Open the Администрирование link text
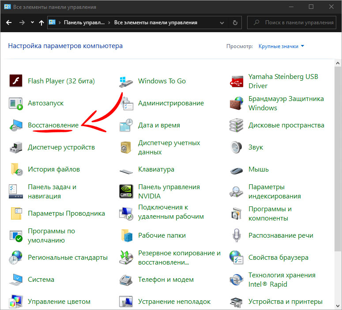 [171, 103]
